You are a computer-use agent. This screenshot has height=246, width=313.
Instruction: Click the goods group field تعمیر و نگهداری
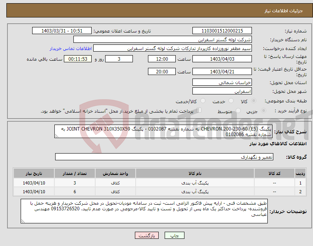(x=164, y=157)
